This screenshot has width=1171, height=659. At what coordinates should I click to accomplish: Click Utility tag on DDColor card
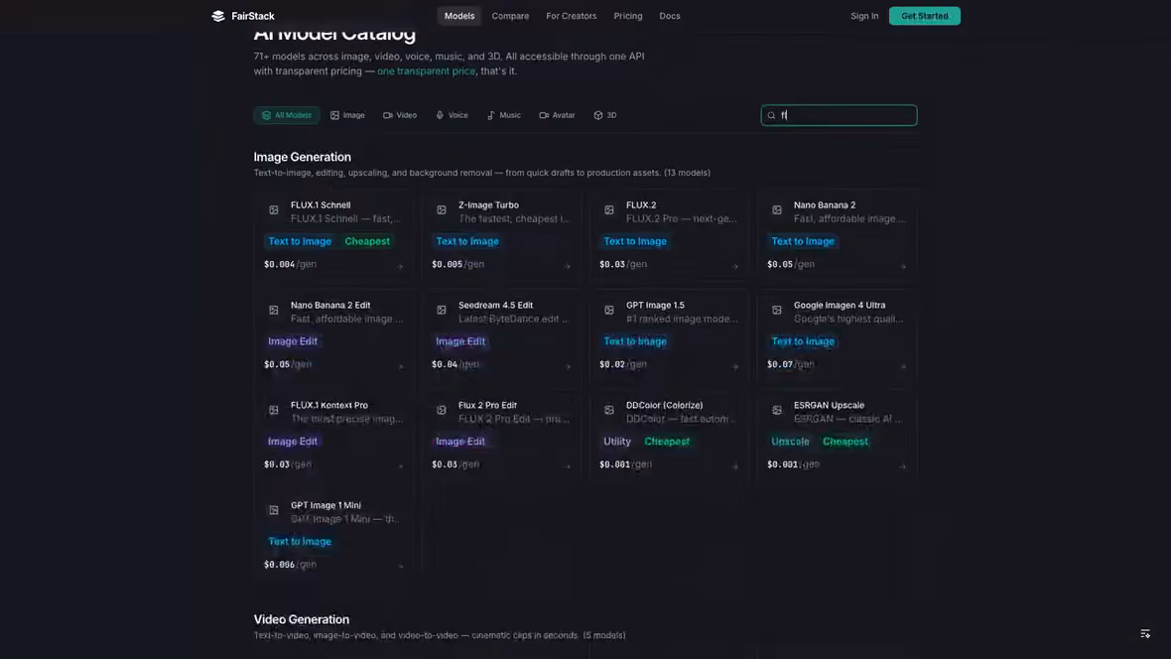pos(617,442)
